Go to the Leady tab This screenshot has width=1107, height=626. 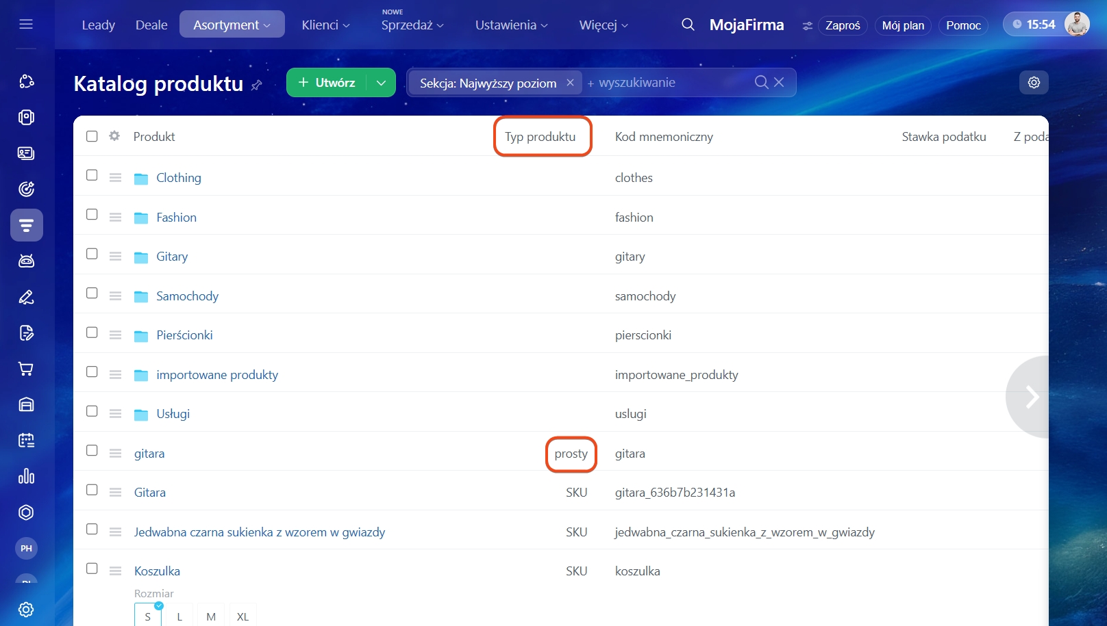pyautogui.click(x=98, y=25)
